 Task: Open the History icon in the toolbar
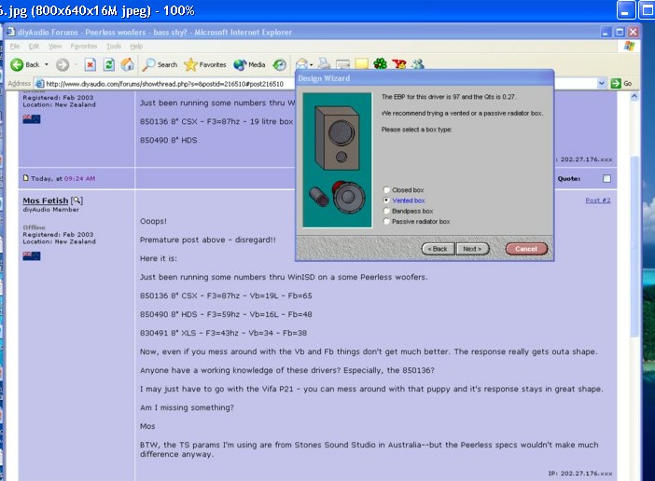[279, 64]
